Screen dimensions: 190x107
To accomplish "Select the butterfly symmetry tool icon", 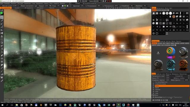I will pos(2,77).
